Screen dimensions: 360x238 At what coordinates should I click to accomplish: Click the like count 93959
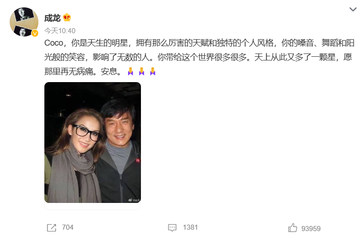(x=311, y=229)
